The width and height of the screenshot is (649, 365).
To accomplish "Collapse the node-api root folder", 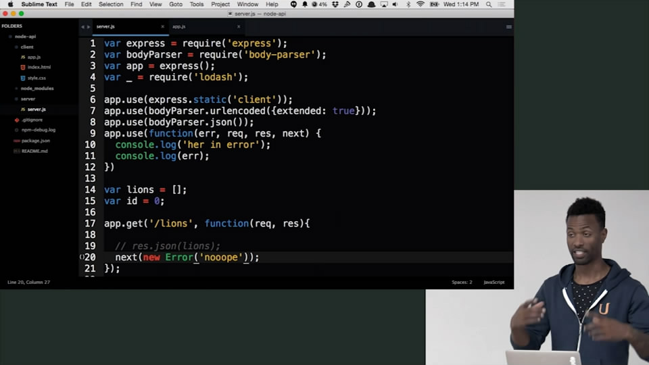I will pos(10,36).
